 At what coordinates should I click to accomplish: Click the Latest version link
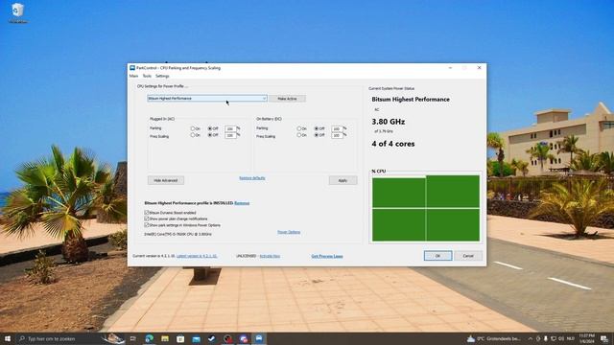(197, 256)
